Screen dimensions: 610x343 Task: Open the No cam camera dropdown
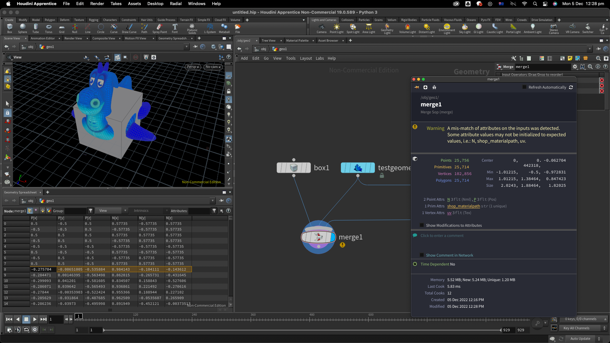pyautogui.click(x=213, y=67)
